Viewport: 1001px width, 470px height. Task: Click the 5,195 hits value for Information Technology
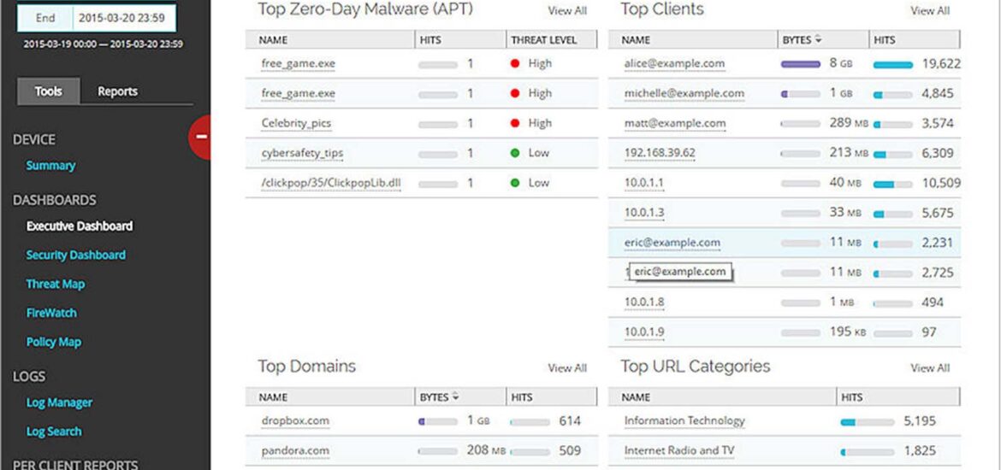click(x=920, y=421)
